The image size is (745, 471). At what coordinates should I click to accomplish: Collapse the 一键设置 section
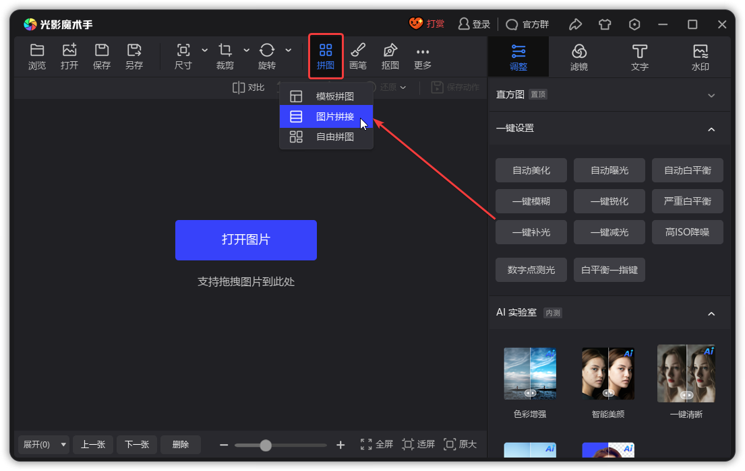point(711,128)
